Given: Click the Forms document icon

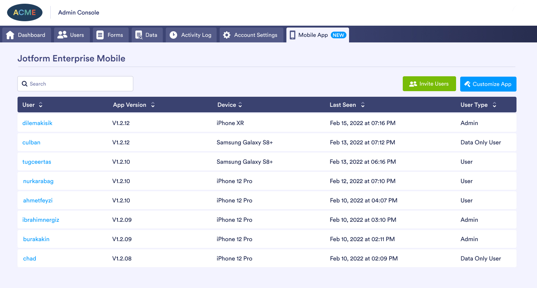Looking at the screenshot, I should click(x=100, y=35).
